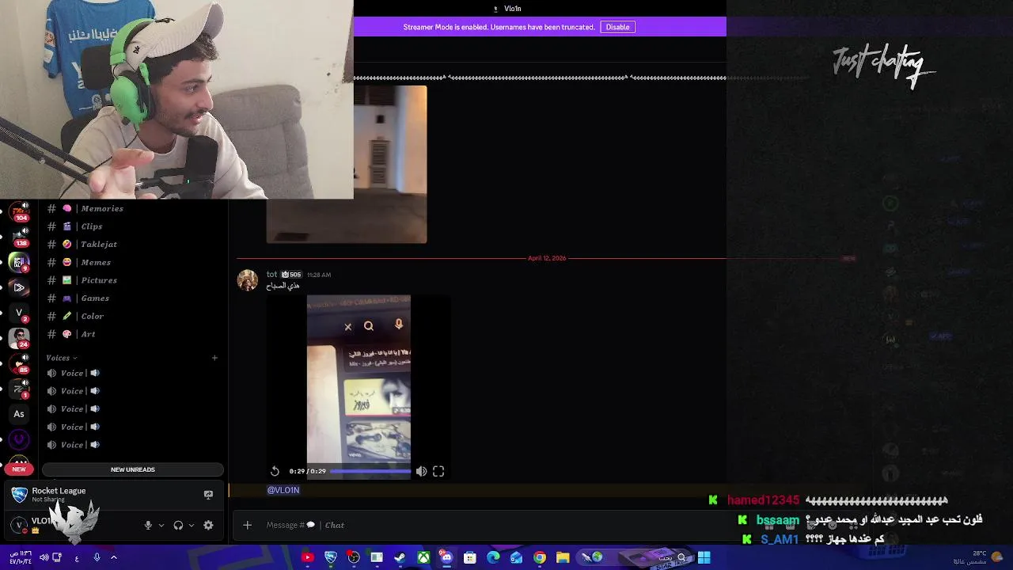
Task: Click plus attach button beside message box
Action: click(247, 525)
